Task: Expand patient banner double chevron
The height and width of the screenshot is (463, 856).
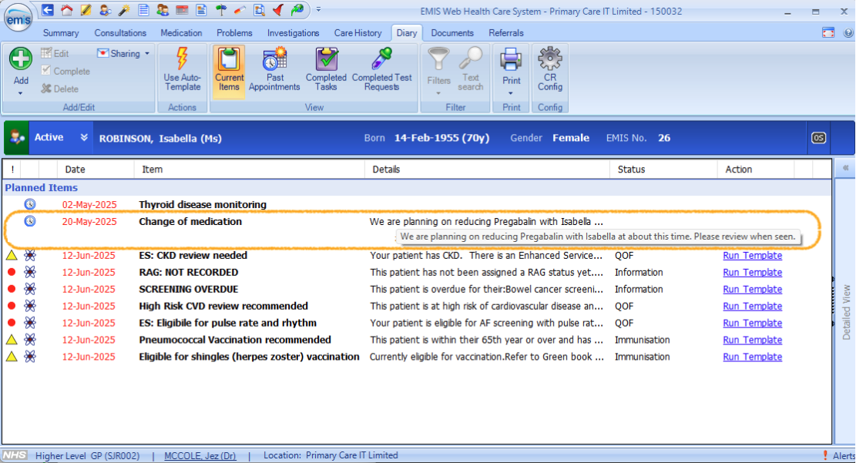Action: [84, 138]
